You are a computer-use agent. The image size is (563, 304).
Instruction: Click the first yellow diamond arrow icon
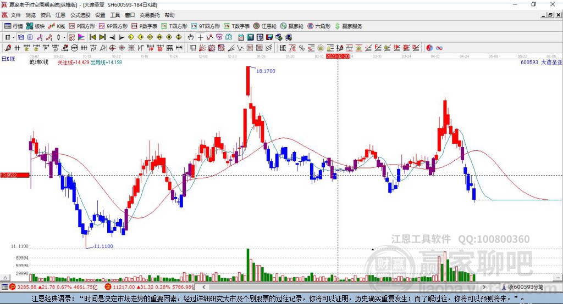[131, 37]
